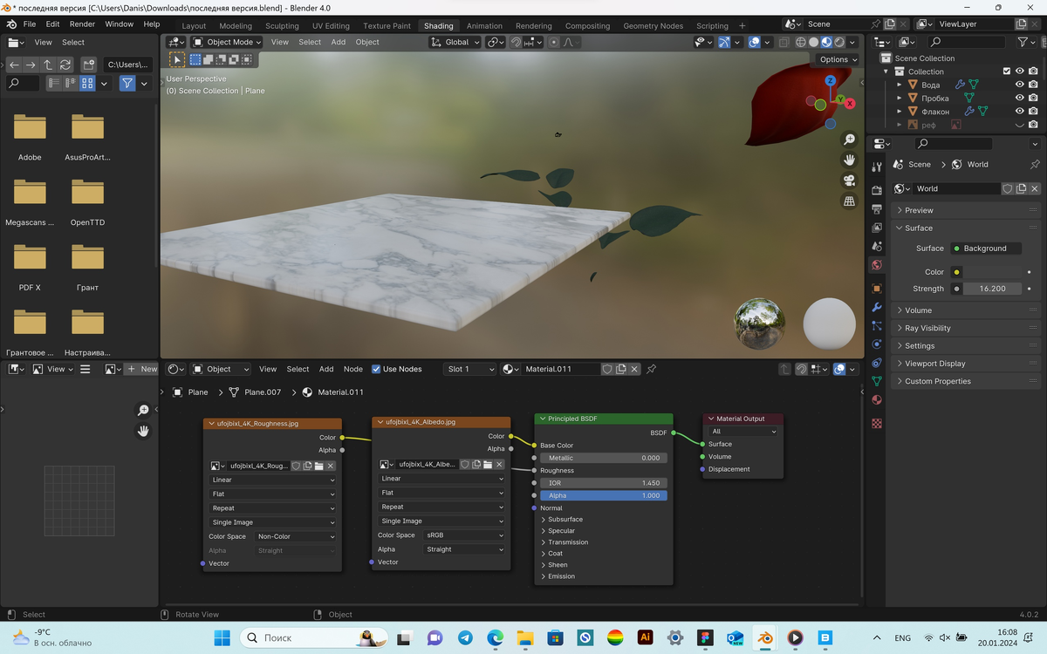Disable Use Nodes in the shader editor
Screen dimensions: 1047x654
point(376,368)
